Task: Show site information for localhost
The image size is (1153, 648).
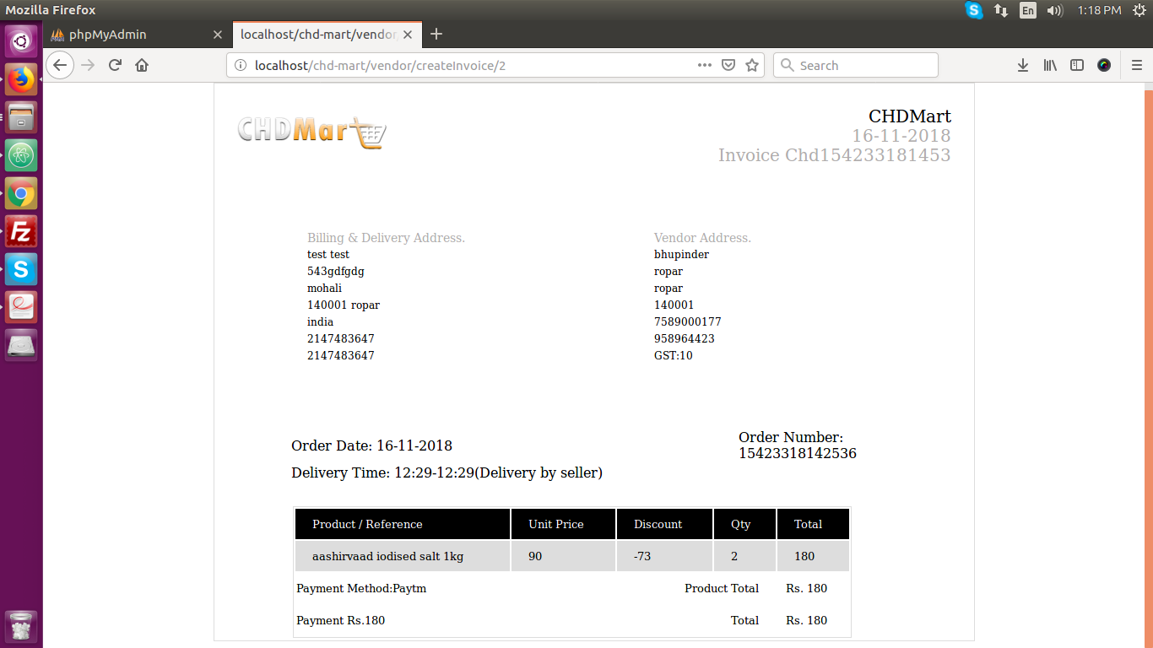Action: coord(241,65)
